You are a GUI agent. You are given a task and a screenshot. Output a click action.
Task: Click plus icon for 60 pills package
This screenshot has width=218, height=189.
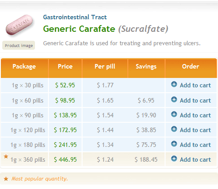tap(174, 99)
